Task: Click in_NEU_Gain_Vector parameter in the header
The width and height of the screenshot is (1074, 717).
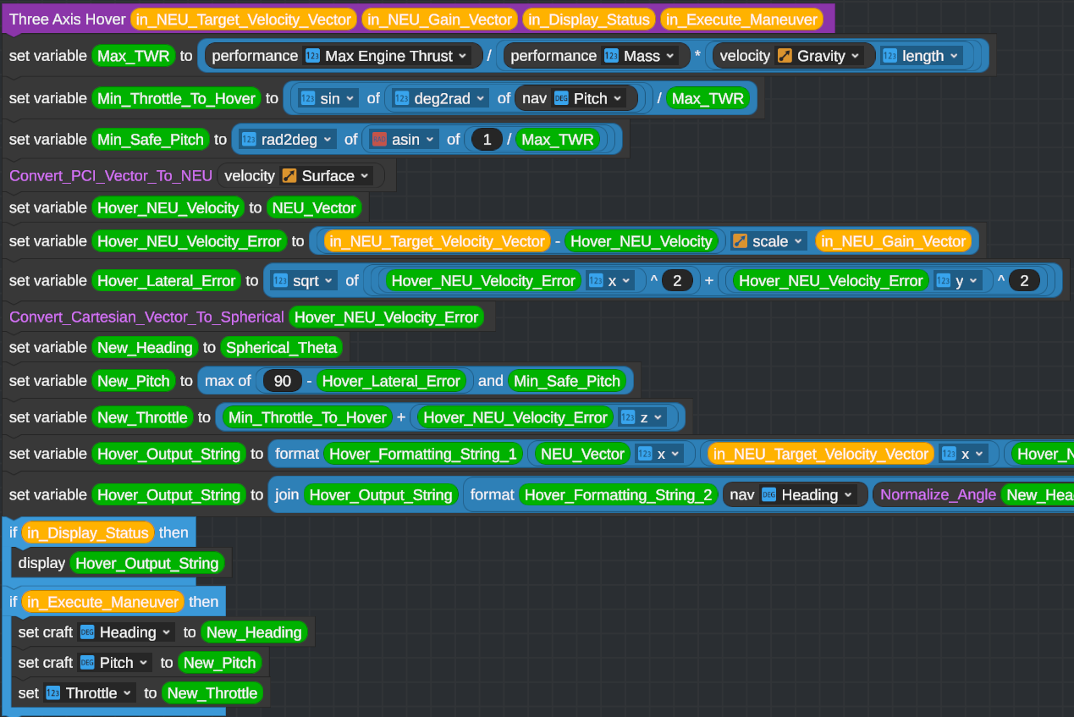Action: pyautogui.click(x=439, y=19)
